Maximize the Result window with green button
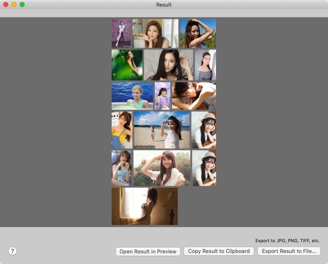328x264 pixels. (x=22, y=5)
